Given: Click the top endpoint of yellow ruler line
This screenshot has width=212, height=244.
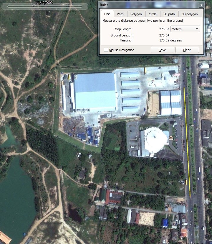Looking at the screenshot, I should point(185,88).
